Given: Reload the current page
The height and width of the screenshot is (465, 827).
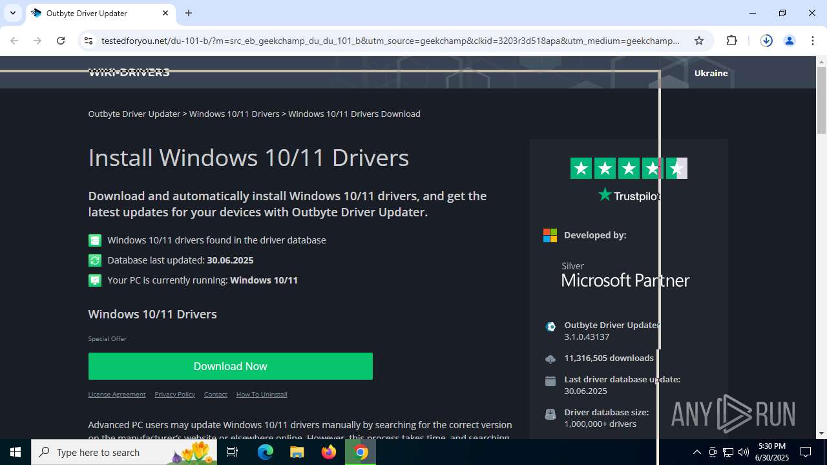Looking at the screenshot, I should 61,41.
